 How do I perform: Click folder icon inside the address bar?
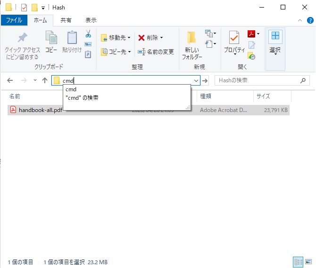tap(57, 80)
